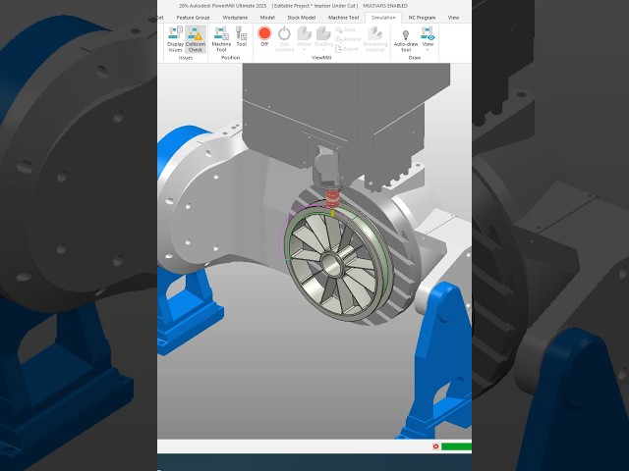
Task: Click the Exit ViewMill power icon
Action: pos(284,39)
